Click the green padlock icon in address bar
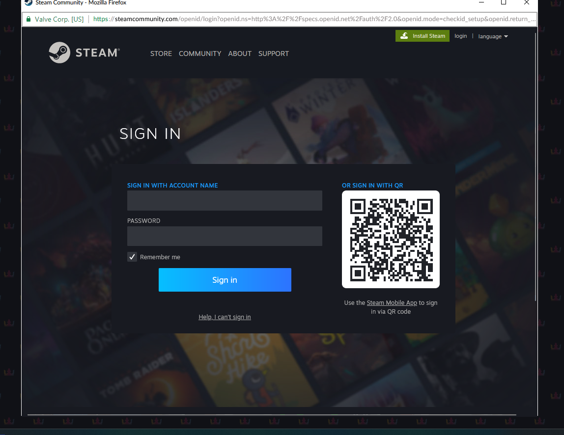 point(28,19)
